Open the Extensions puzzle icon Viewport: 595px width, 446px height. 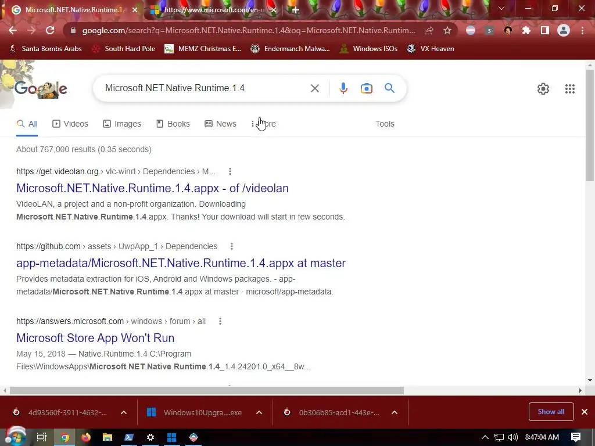point(526,30)
